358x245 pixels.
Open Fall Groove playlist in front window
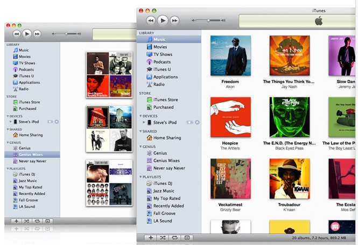tap(169, 213)
